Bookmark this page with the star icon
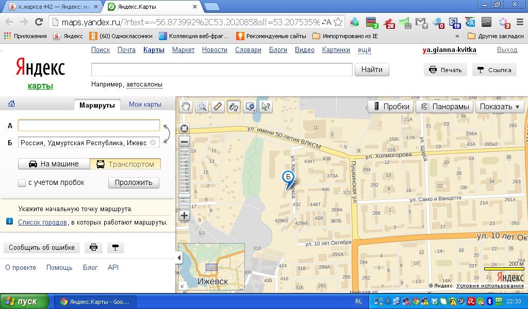The height and width of the screenshot is (309, 528). click(x=338, y=22)
